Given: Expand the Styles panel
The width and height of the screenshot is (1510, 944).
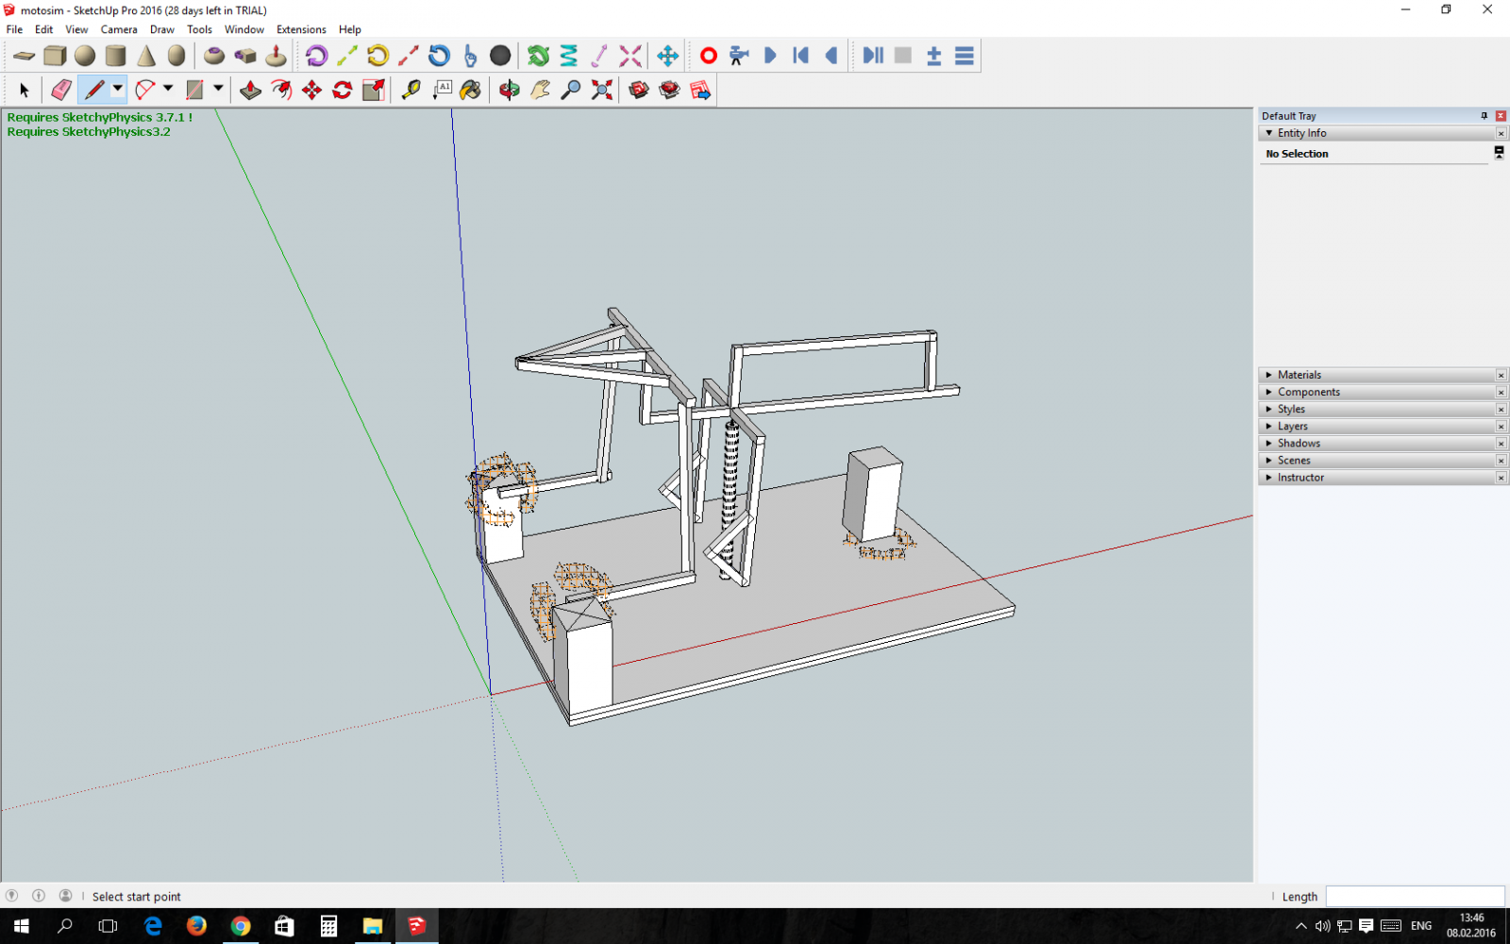Looking at the screenshot, I should [1269, 409].
